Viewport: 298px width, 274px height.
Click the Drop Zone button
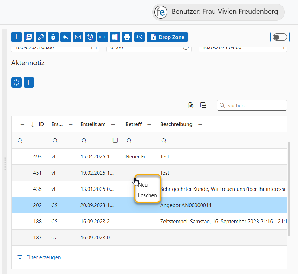click(x=167, y=37)
